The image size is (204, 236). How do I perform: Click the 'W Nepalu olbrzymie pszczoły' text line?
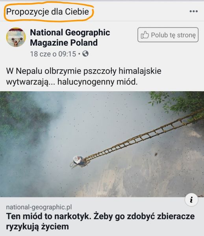point(84,71)
